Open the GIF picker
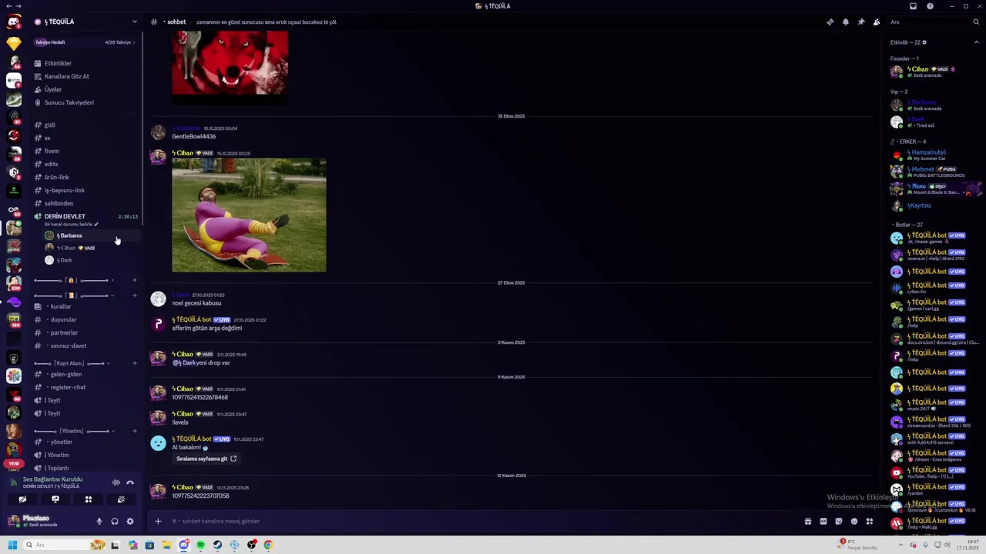 pyautogui.click(x=823, y=521)
